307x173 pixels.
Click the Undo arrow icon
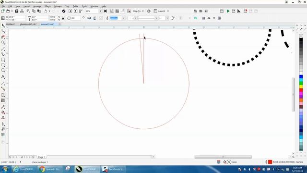tap(46, 11)
